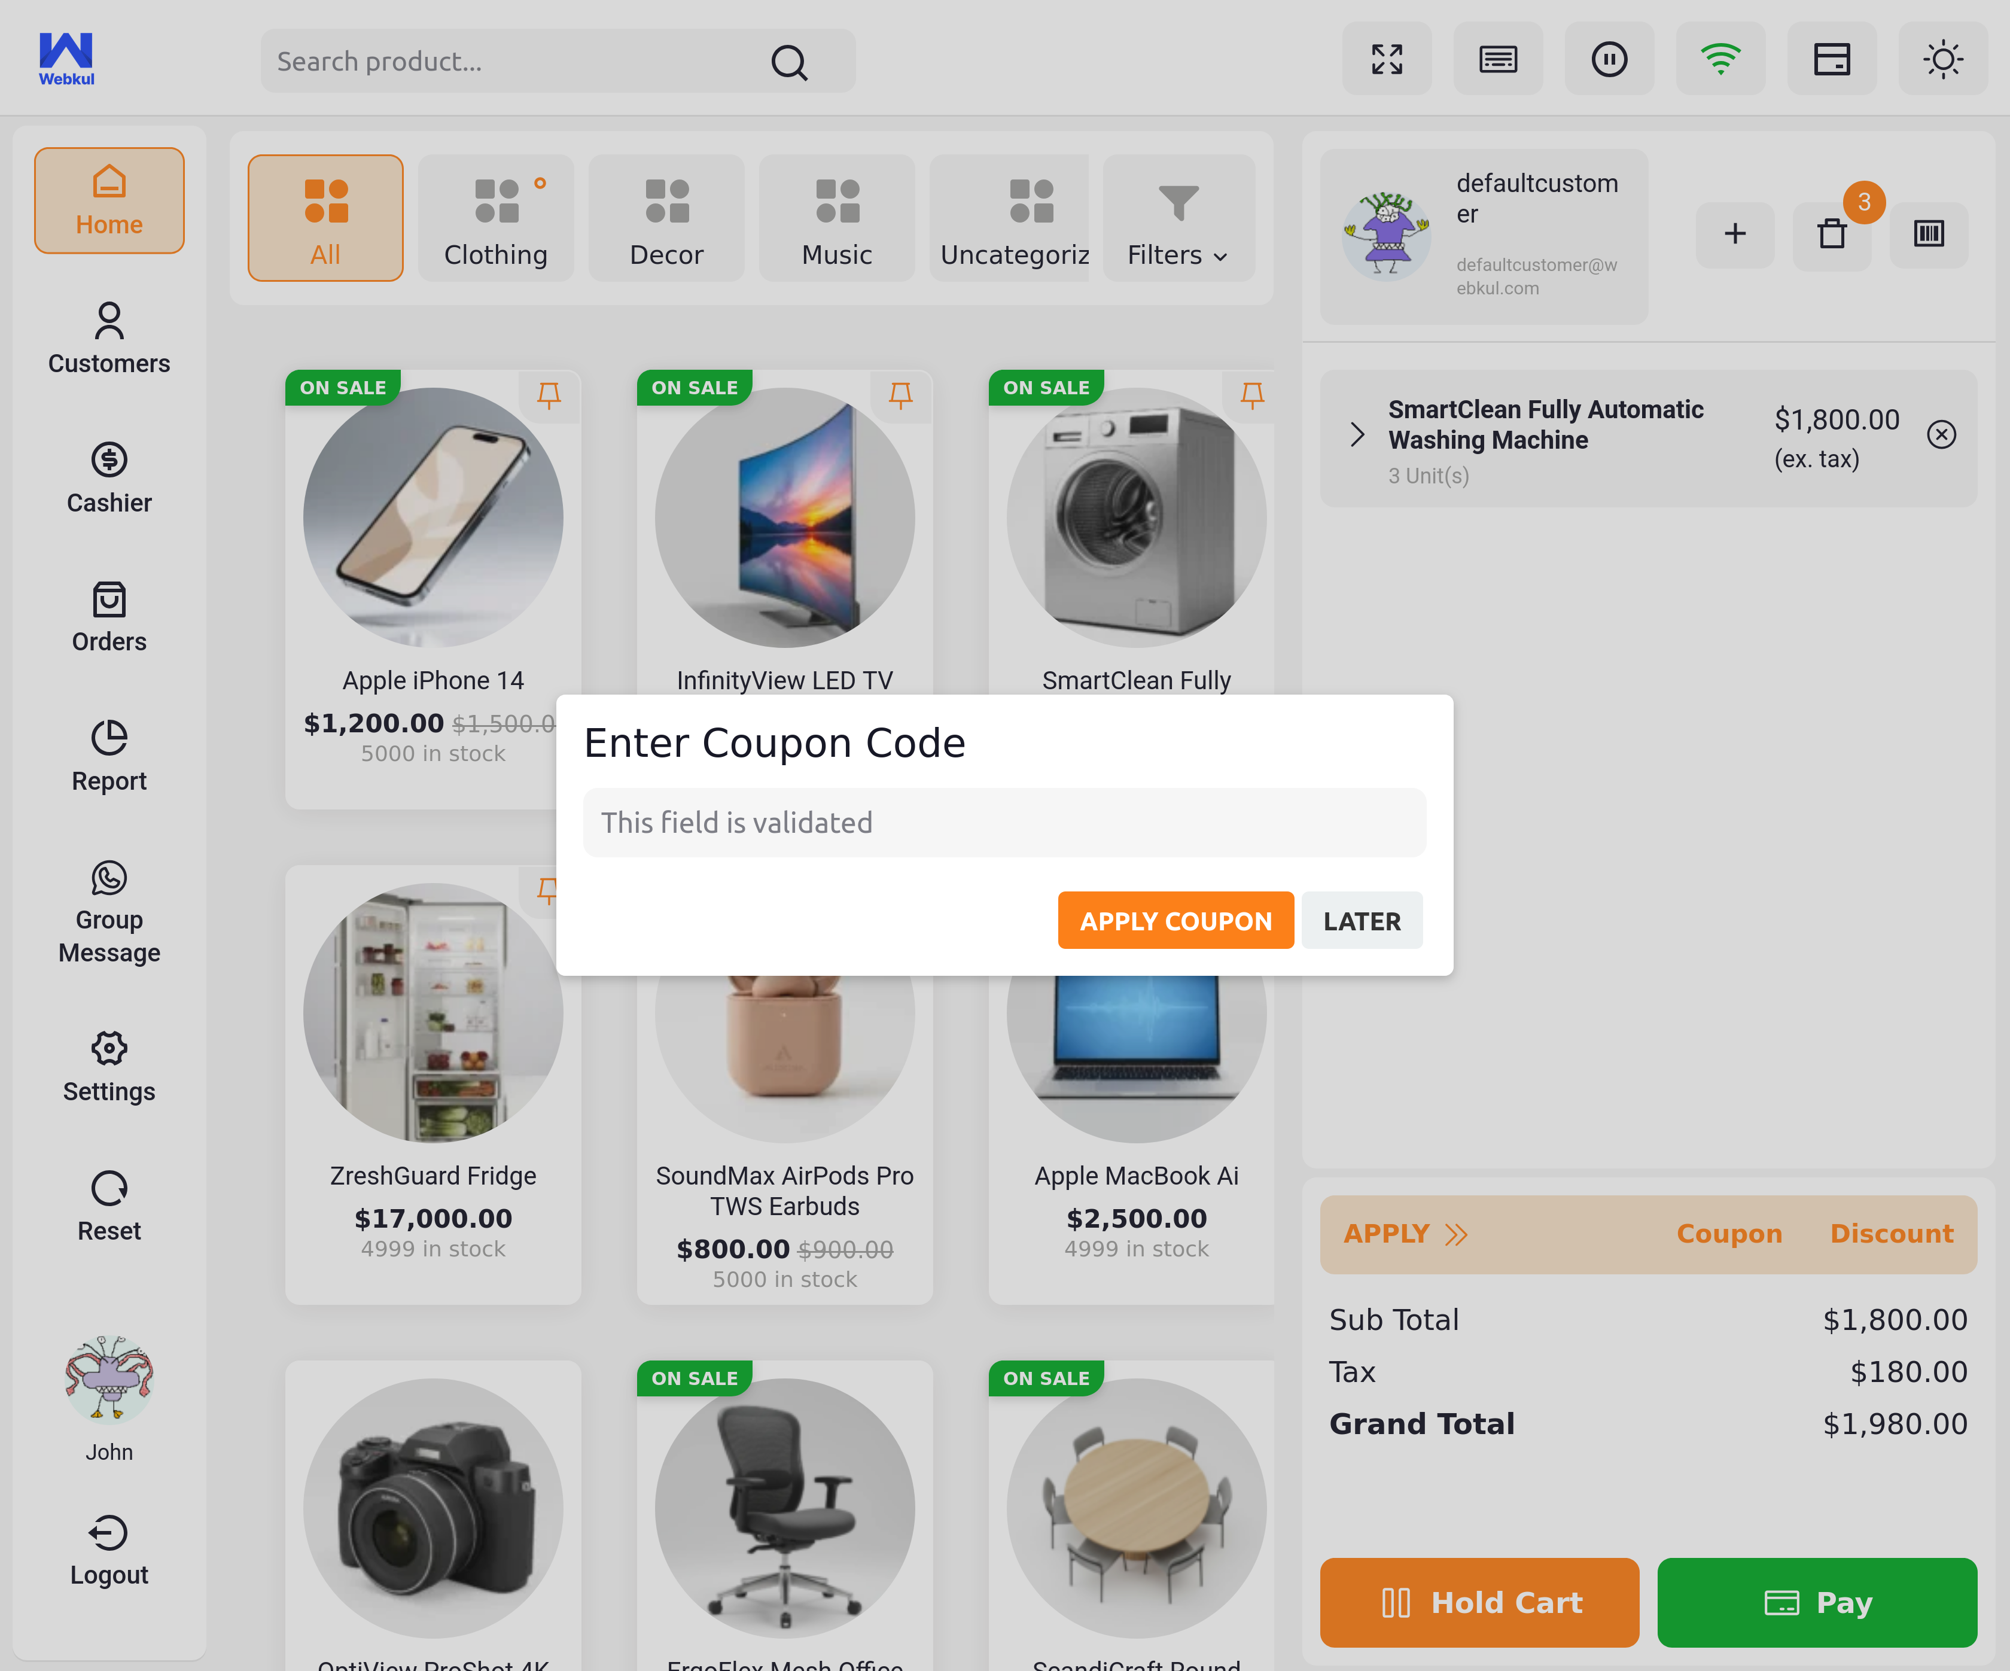Click SoundMax AirPods Pro TWS Earbuds name
The height and width of the screenshot is (1671, 2010).
pyautogui.click(x=785, y=1191)
